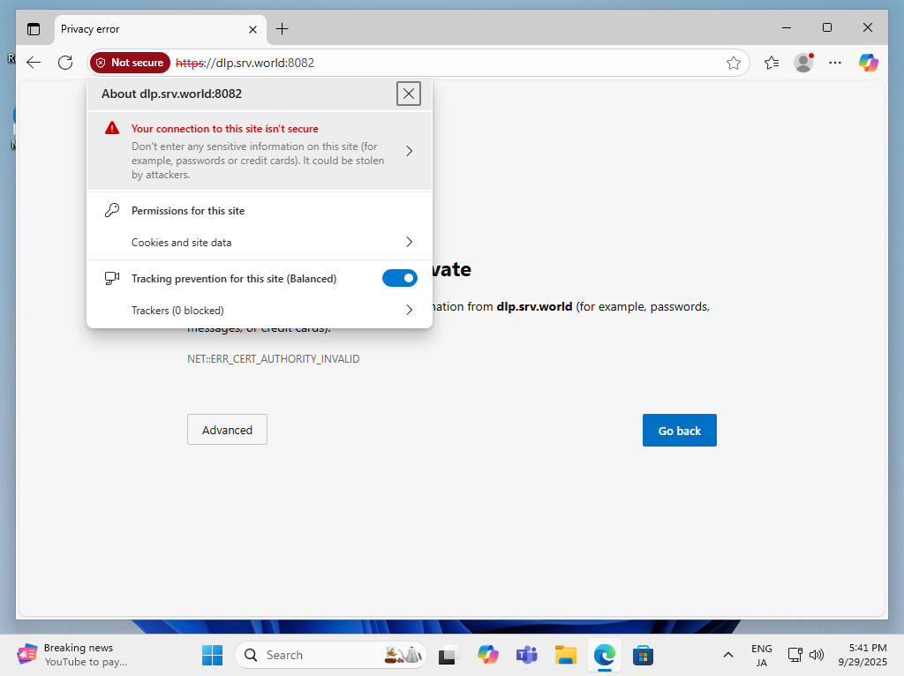Screen dimensions: 904x676
Task: Navigate back with the back arrow
Action: pos(33,63)
